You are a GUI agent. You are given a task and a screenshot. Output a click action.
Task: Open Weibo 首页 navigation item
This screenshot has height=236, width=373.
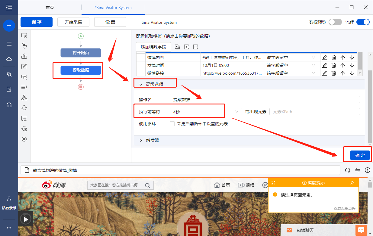point(222,185)
